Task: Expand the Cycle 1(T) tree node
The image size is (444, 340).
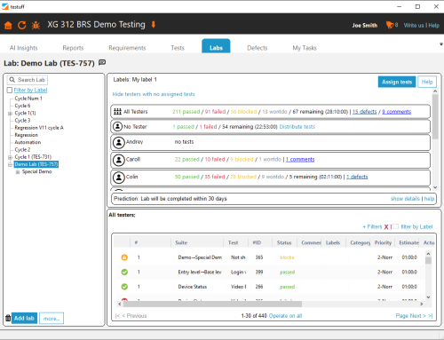Action: pyautogui.click(x=10, y=114)
